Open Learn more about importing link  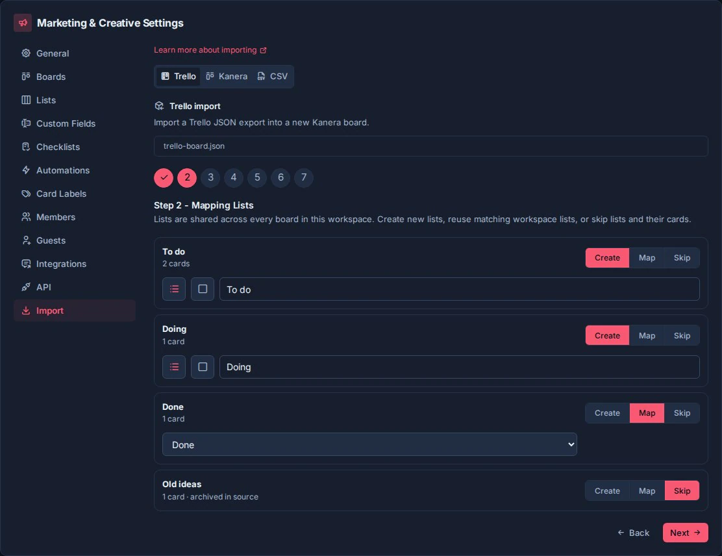(210, 50)
